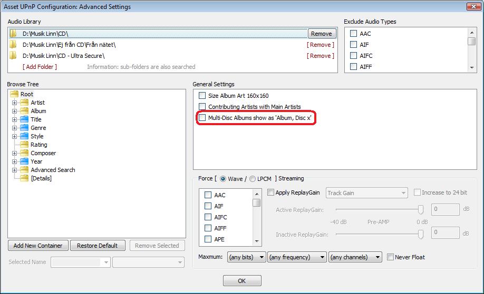This screenshot has height=294, width=484.
Task: Click [Remove] link for Från nätet folder
Action: (321, 45)
